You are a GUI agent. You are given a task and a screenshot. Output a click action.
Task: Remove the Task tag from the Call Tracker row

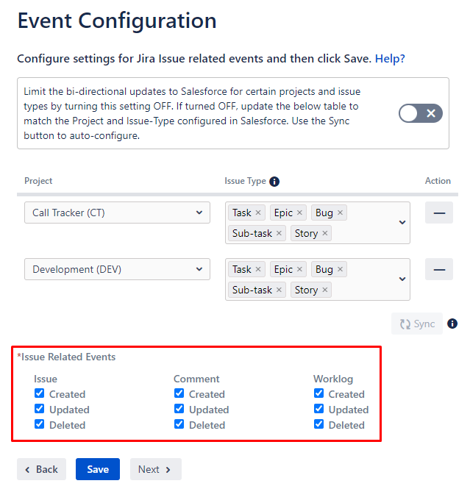click(258, 213)
